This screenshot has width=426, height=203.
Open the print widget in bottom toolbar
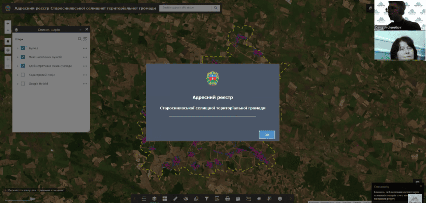[x=227, y=199]
